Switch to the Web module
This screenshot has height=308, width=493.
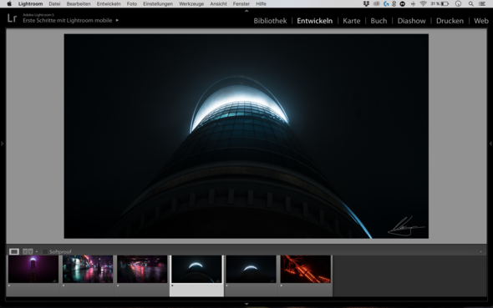tap(481, 21)
